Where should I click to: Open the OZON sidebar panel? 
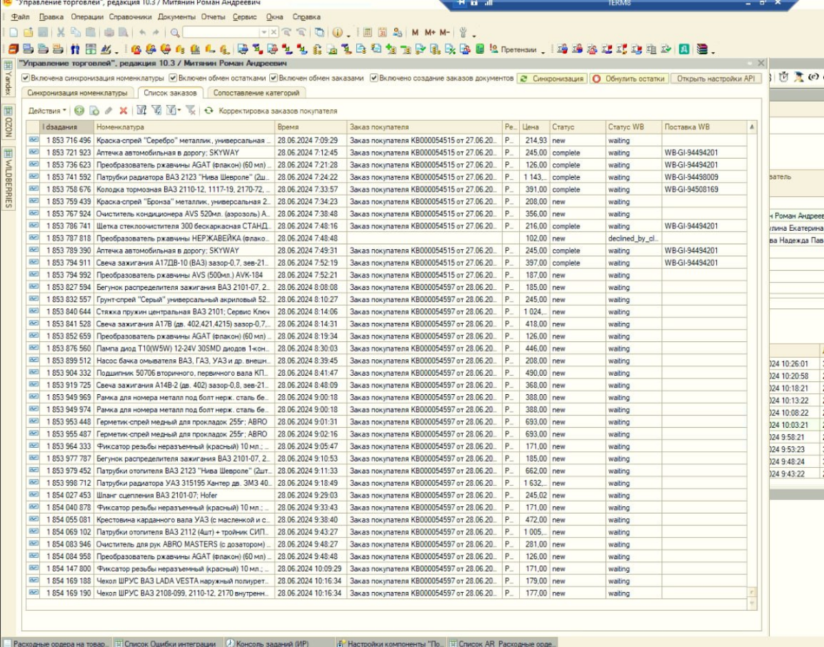pyautogui.click(x=8, y=122)
